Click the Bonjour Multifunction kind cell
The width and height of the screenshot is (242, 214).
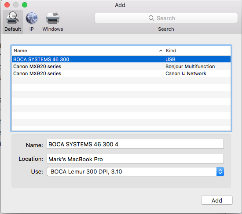pyautogui.click(x=190, y=66)
